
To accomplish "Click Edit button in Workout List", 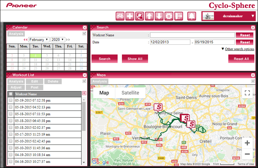I will point(35,81).
